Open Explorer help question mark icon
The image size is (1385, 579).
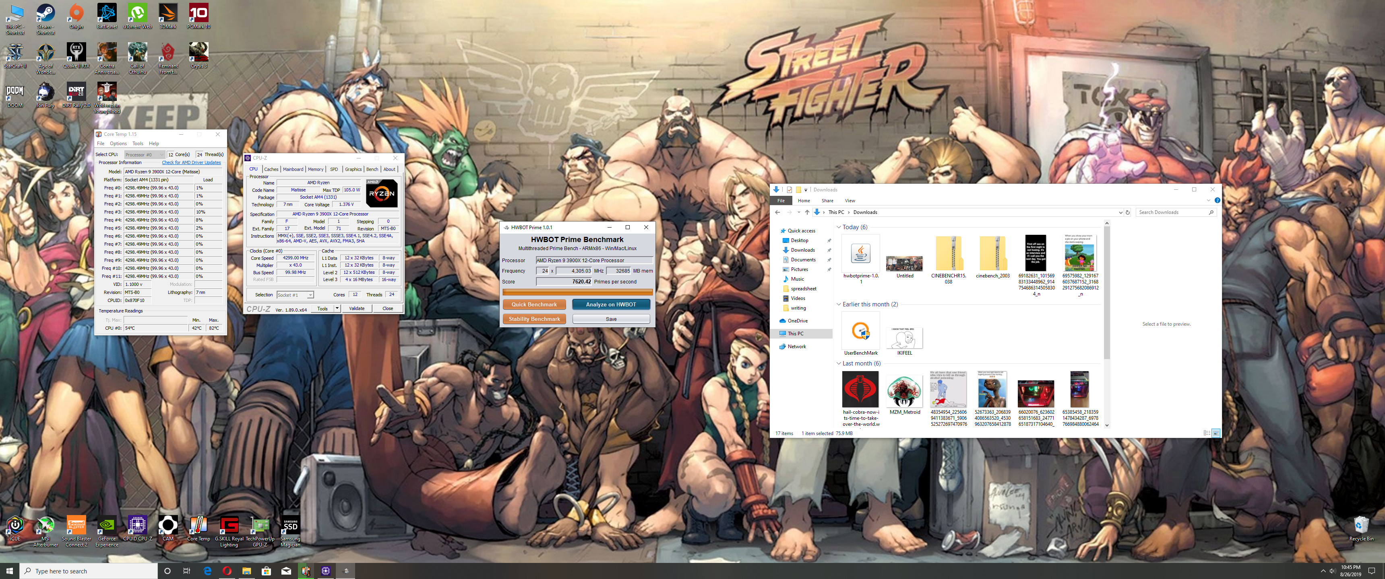[x=1217, y=200]
